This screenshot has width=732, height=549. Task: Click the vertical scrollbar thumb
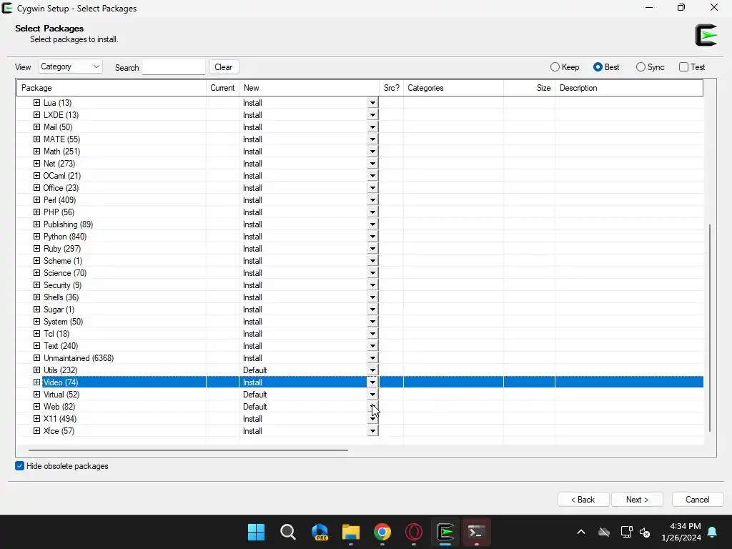(710, 327)
